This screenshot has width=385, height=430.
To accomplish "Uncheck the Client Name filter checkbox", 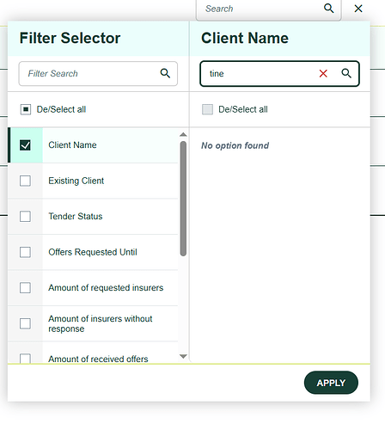I will (25, 145).
